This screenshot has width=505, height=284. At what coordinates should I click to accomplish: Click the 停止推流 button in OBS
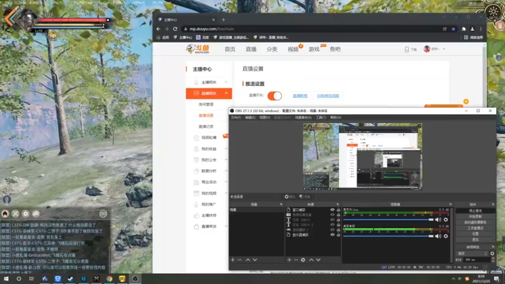click(476, 211)
